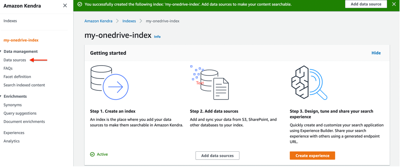Click Step 2. Add data sources heading

[214, 111]
